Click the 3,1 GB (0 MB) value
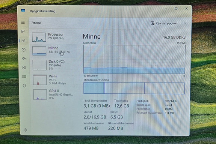216x144 pixels. [x=97, y=106]
